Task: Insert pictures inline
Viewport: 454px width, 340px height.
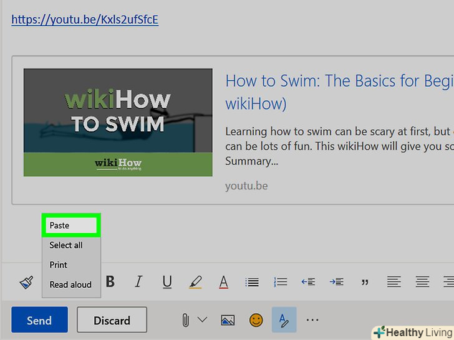Action: [x=228, y=320]
